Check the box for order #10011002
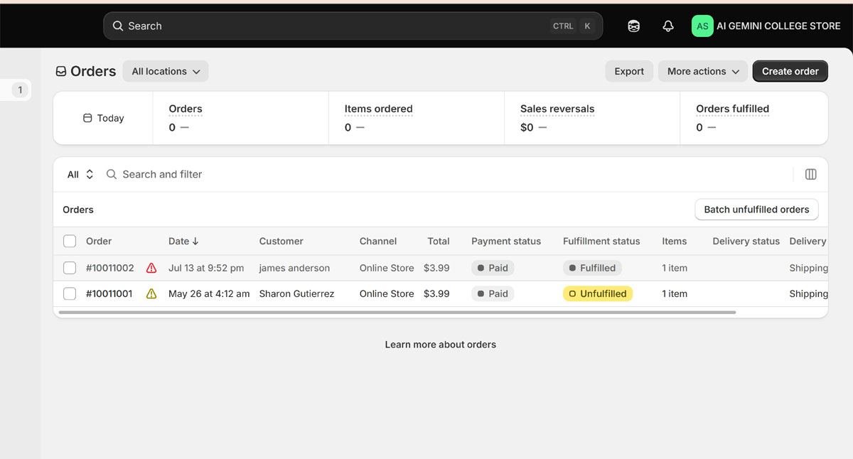This screenshot has width=853, height=459. click(x=70, y=268)
